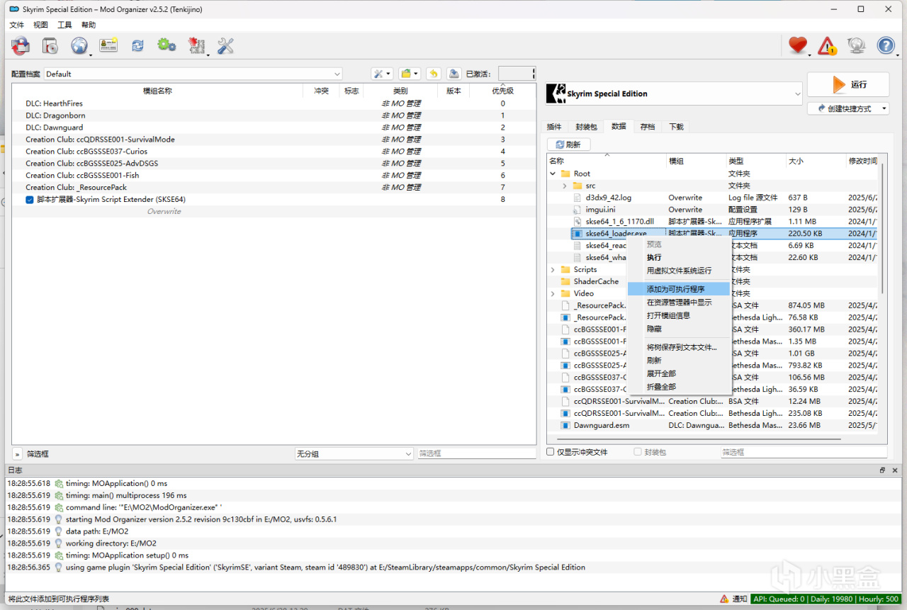Open the 文件 menu
This screenshot has height=610, width=907.
coord(16,25)
